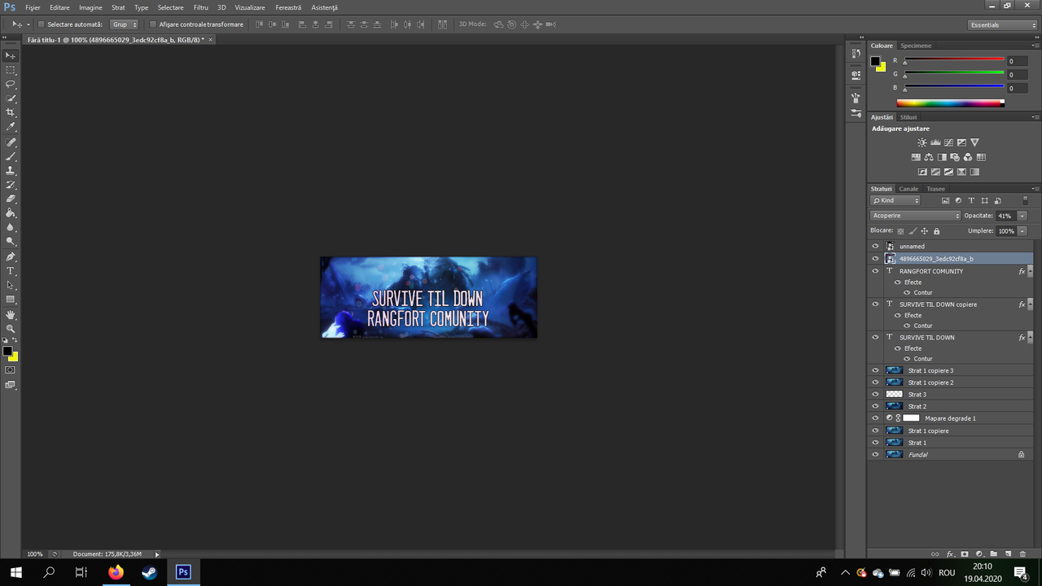The image size is (1042, 586).
Task: Select the Eyedropper tool
Action: pos(11,127)
